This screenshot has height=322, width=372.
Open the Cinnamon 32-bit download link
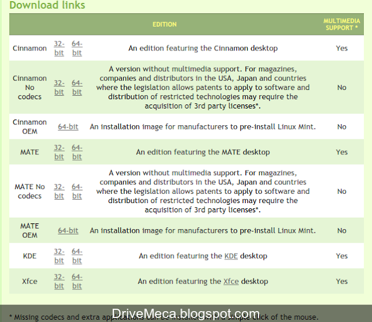click(x=59, y=48)
